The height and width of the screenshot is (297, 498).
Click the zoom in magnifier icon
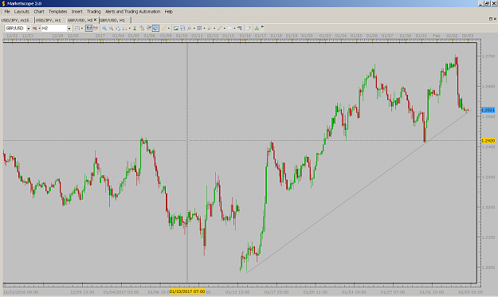pos(104,28)
